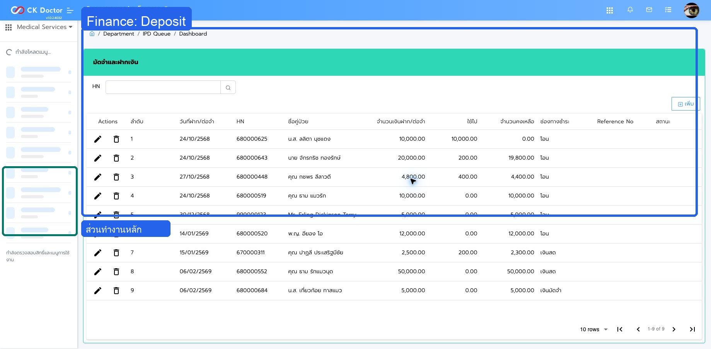
Task: Delete row 2 deposit for HN 680000643
Action: click(116, 158)
